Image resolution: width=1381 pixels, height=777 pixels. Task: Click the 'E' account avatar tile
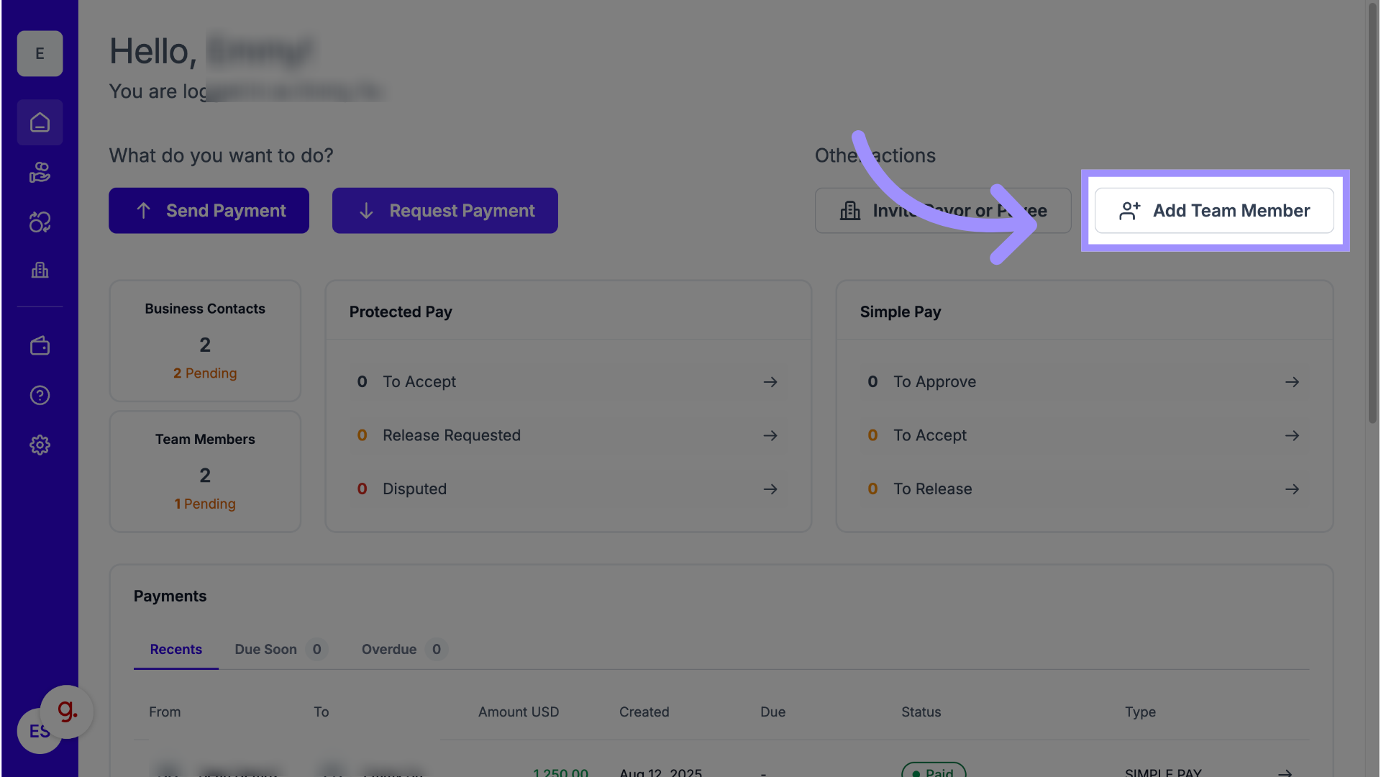[40, 54]
